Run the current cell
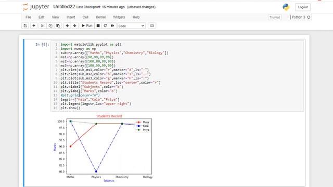Image resolution: width=333 pixels, height=187 pixels. [87, 26]
